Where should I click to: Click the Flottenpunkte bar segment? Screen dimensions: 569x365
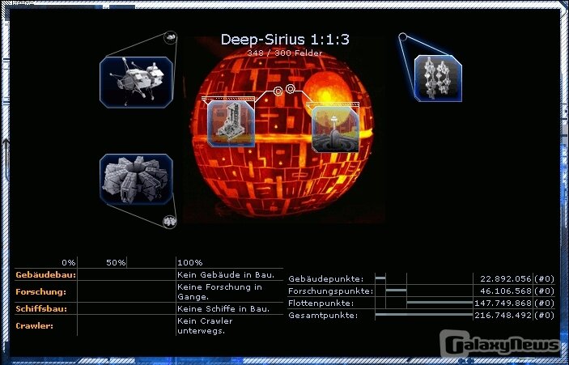point(439,302)
